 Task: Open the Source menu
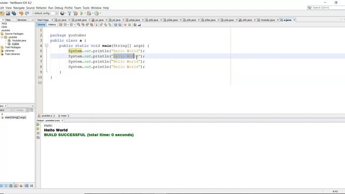click(x=30, y=8)
